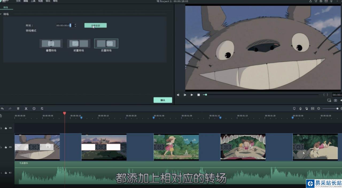Stop the preview playback
Screen dimensions: 342x188
pos(199,95)
